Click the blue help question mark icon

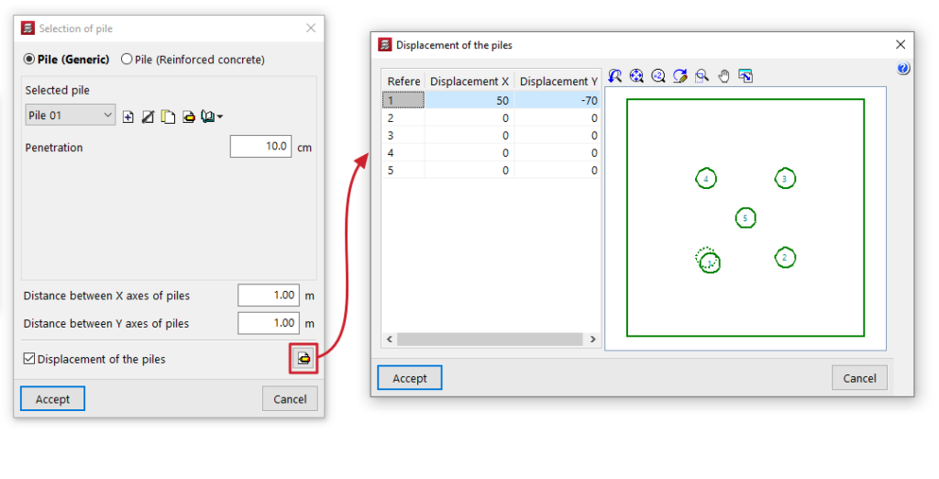903,68
